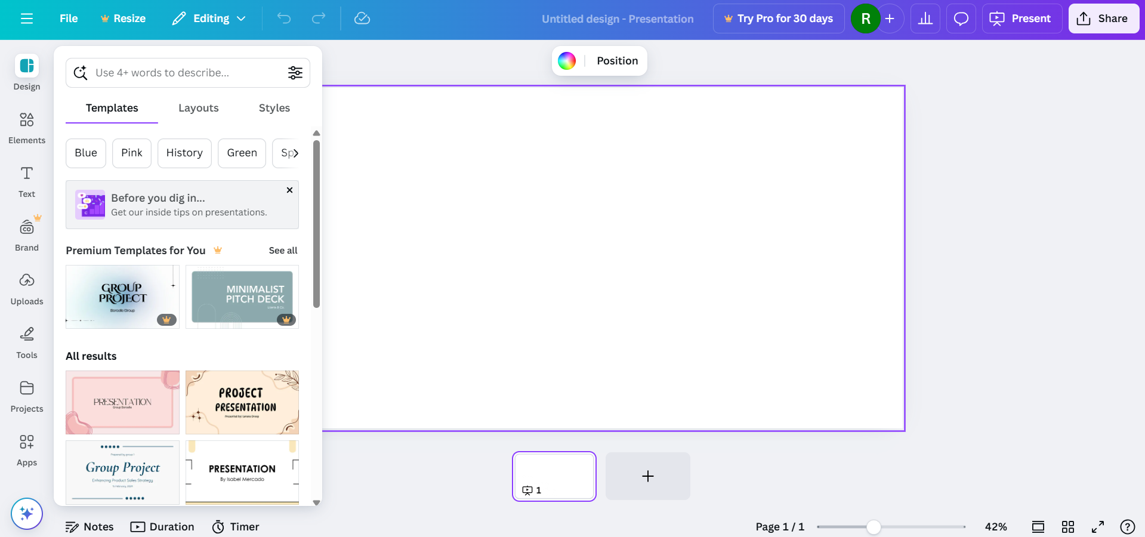Click the Position button
Viewport: 1145px width, 537px height.
pyautogui.click(x=617, y=61)
